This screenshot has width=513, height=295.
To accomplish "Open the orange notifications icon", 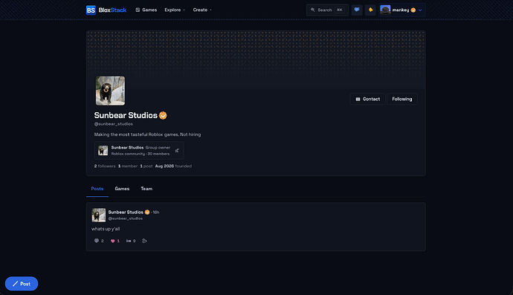I will pyautogui.click(x=371, y=10).
